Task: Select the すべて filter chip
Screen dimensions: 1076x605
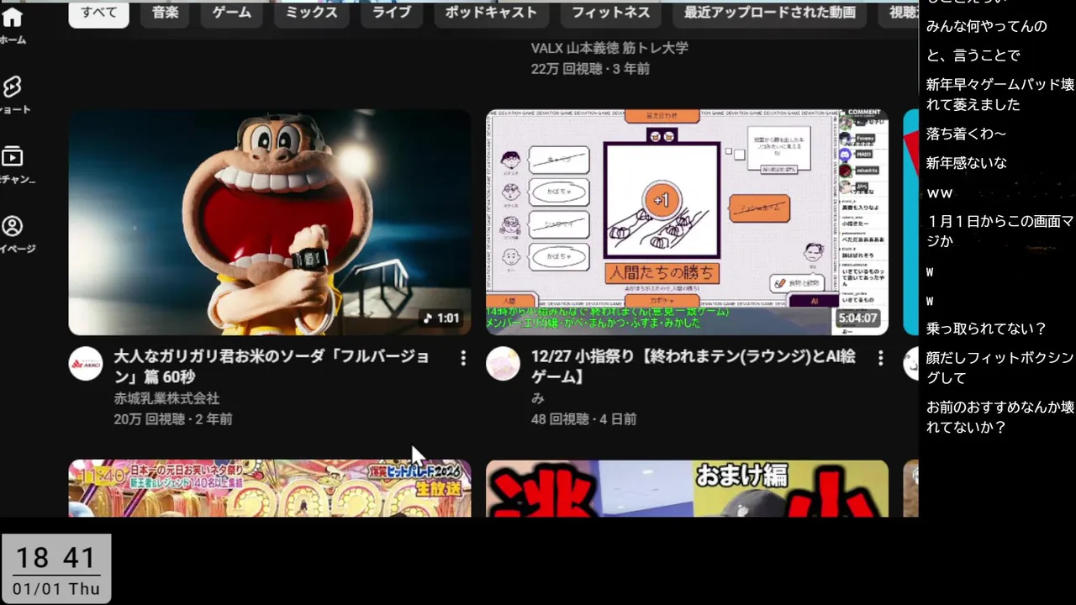Action: (98, 13)
